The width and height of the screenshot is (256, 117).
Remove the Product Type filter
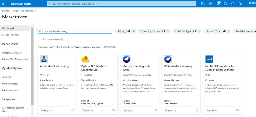point(229,31)
